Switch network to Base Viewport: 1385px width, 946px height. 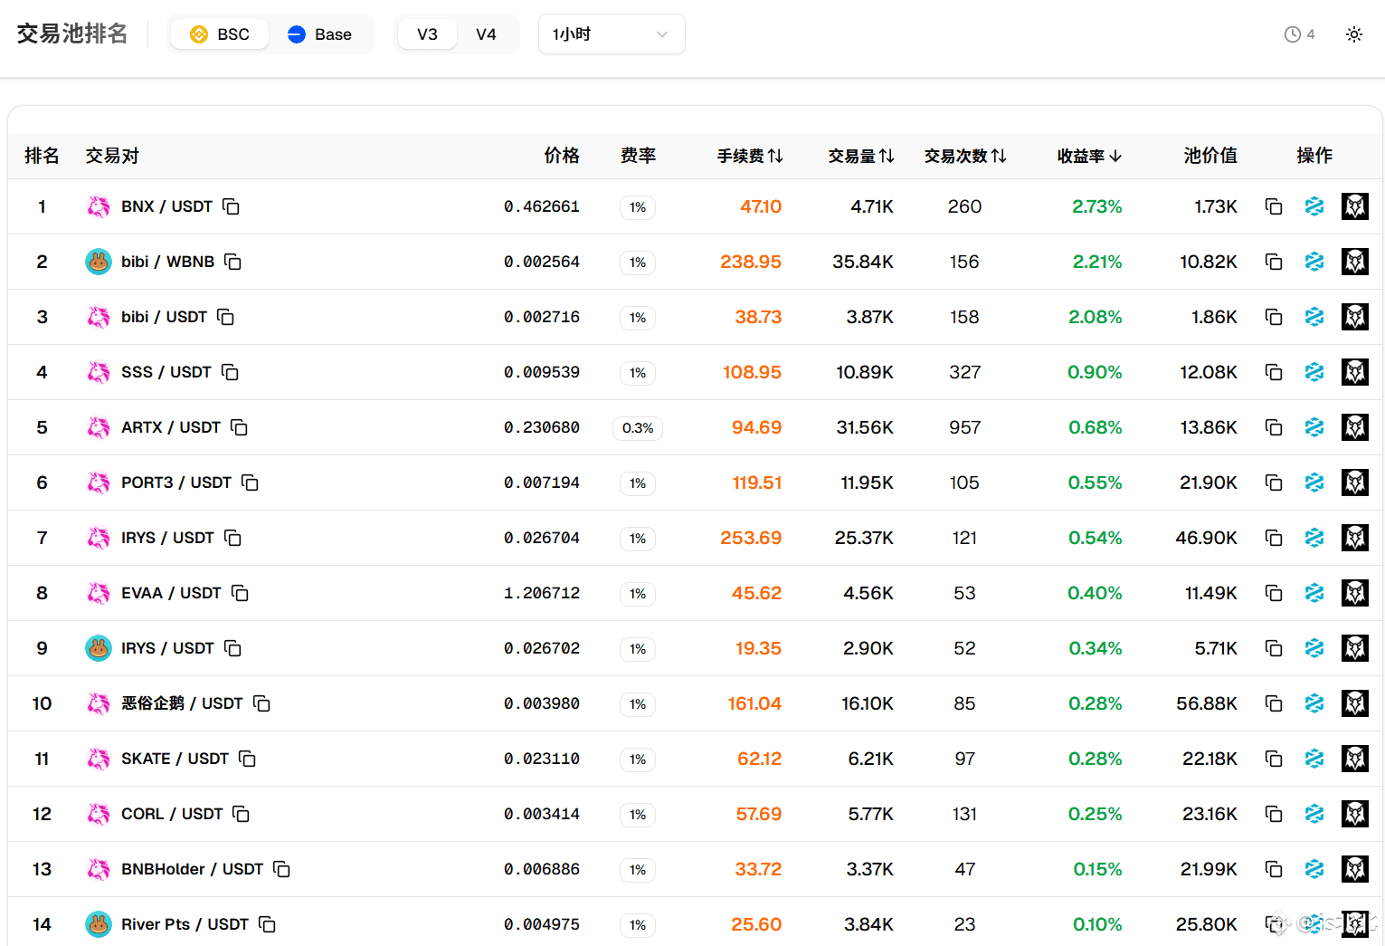click(320, 34)
